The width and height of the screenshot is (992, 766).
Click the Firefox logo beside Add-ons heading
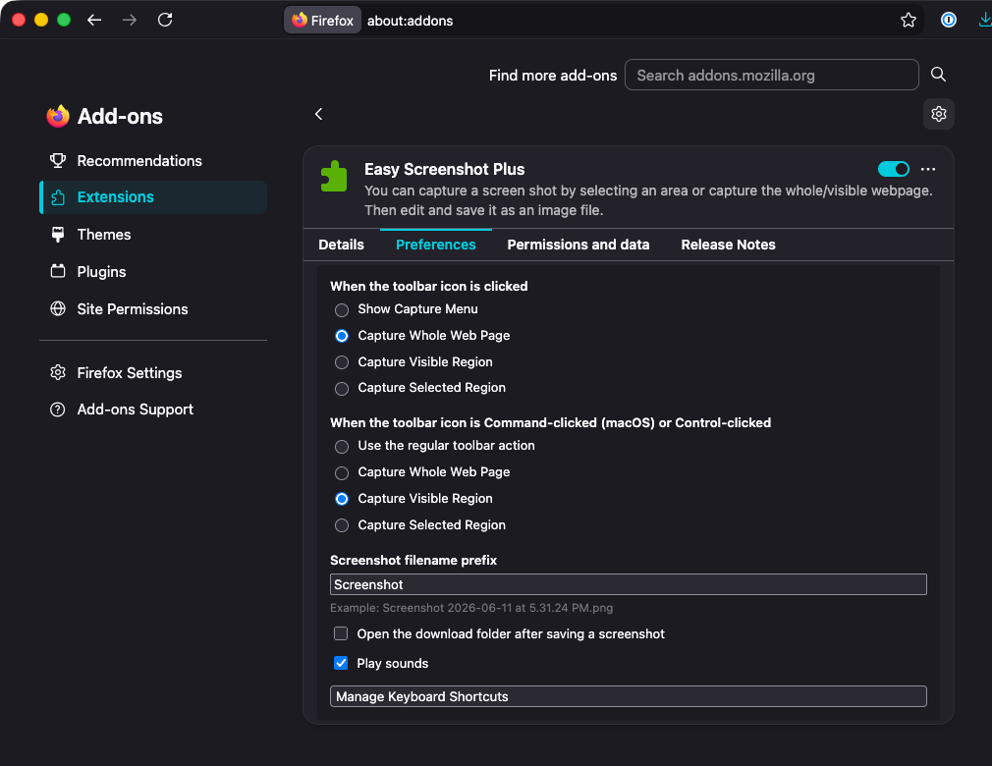coord(58,117)
